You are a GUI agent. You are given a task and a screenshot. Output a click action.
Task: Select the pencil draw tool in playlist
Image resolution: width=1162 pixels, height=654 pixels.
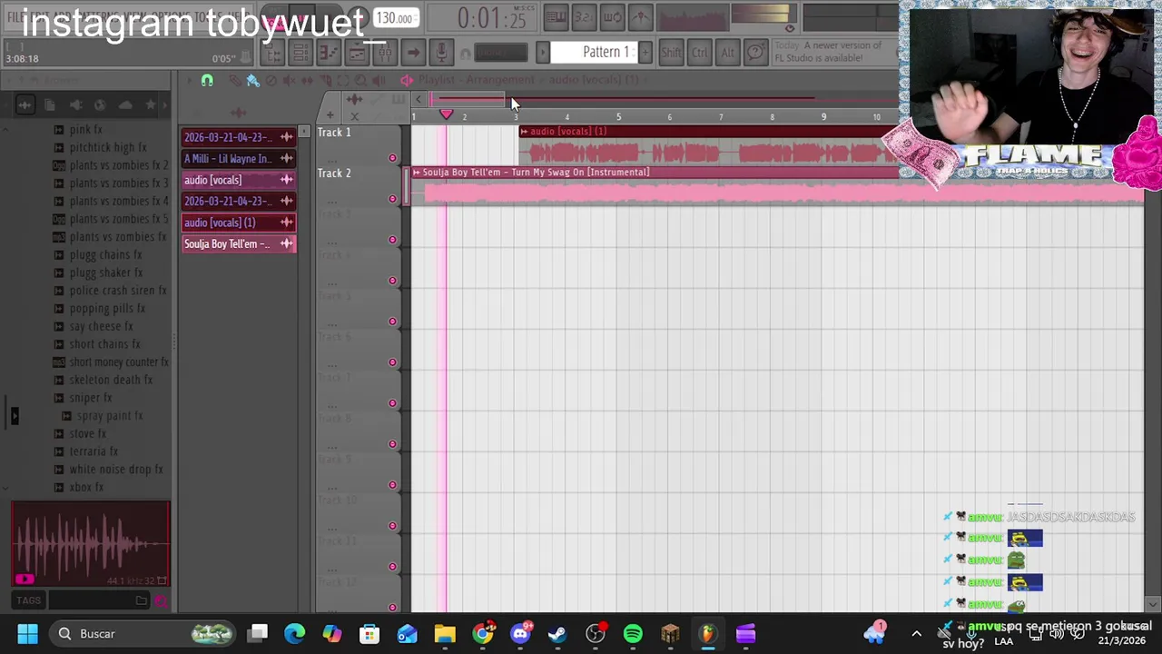234,81
